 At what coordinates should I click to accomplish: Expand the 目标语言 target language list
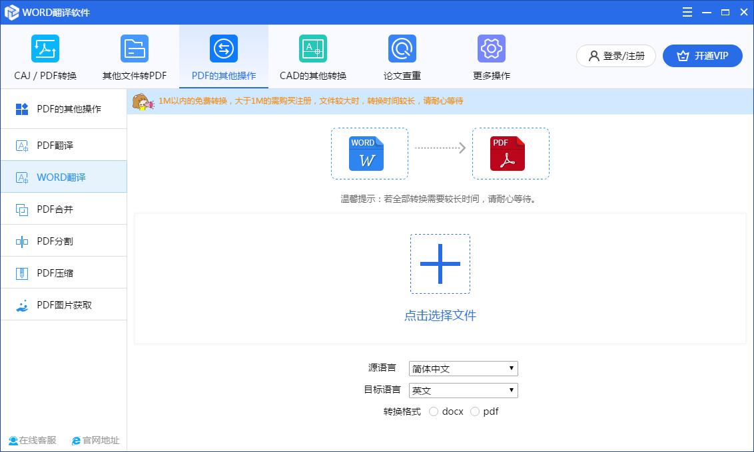click(x=463, y=390)
